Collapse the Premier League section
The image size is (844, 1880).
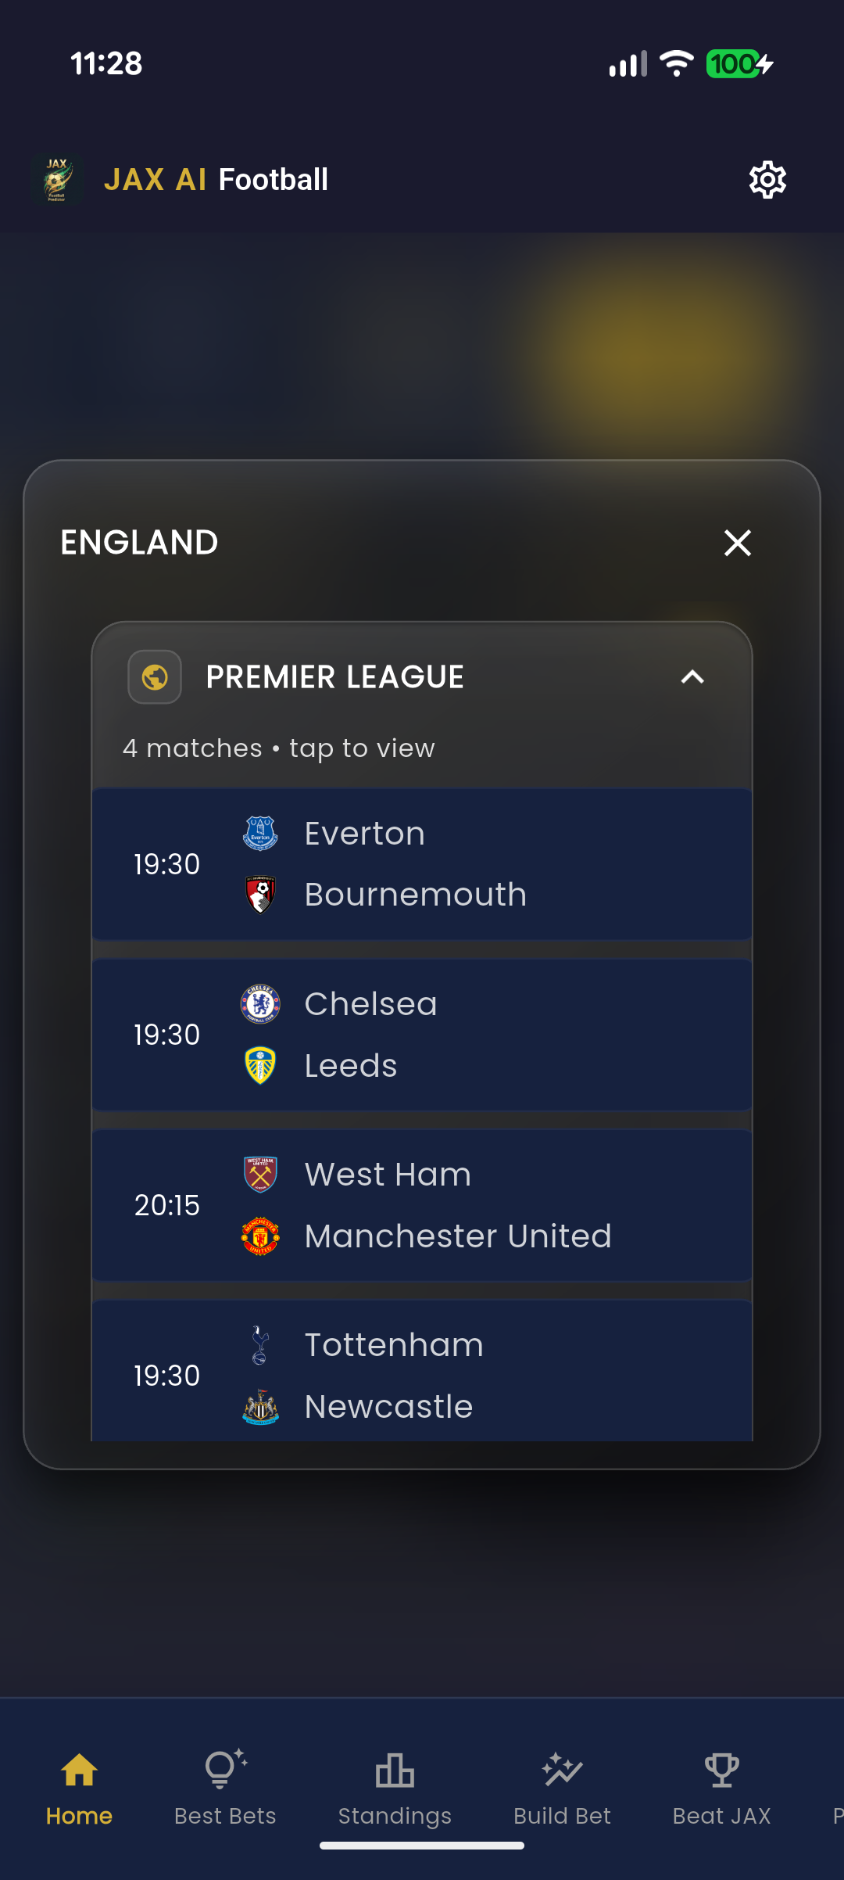click(x=691, y=677)
